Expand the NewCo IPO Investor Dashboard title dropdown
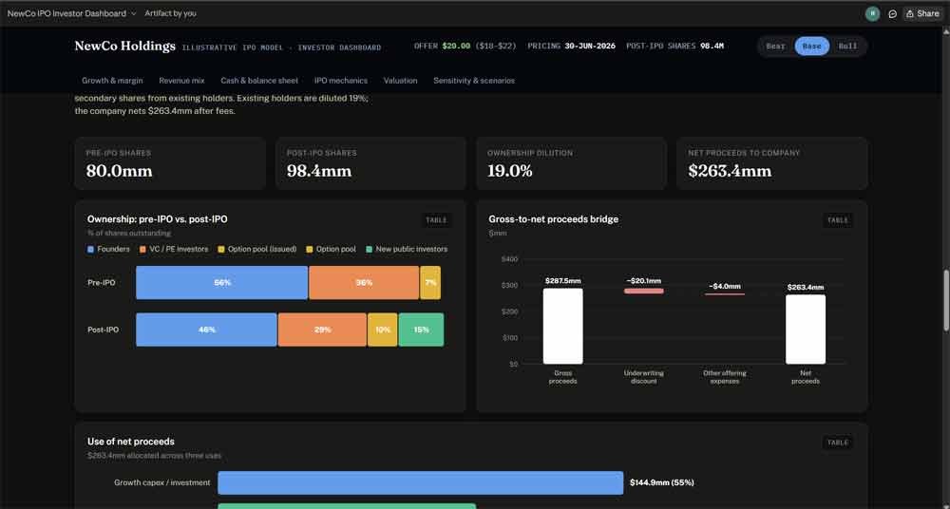The image size is (950, 509). click(x=71, y=13)
